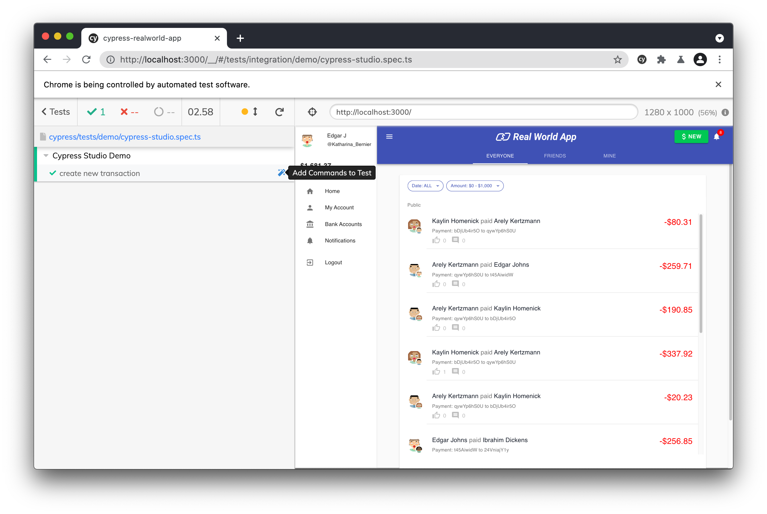Viewport: 767px width, 514px height.
Task: Click the viewport info icon next to 56%
Action: click(725, 113)
